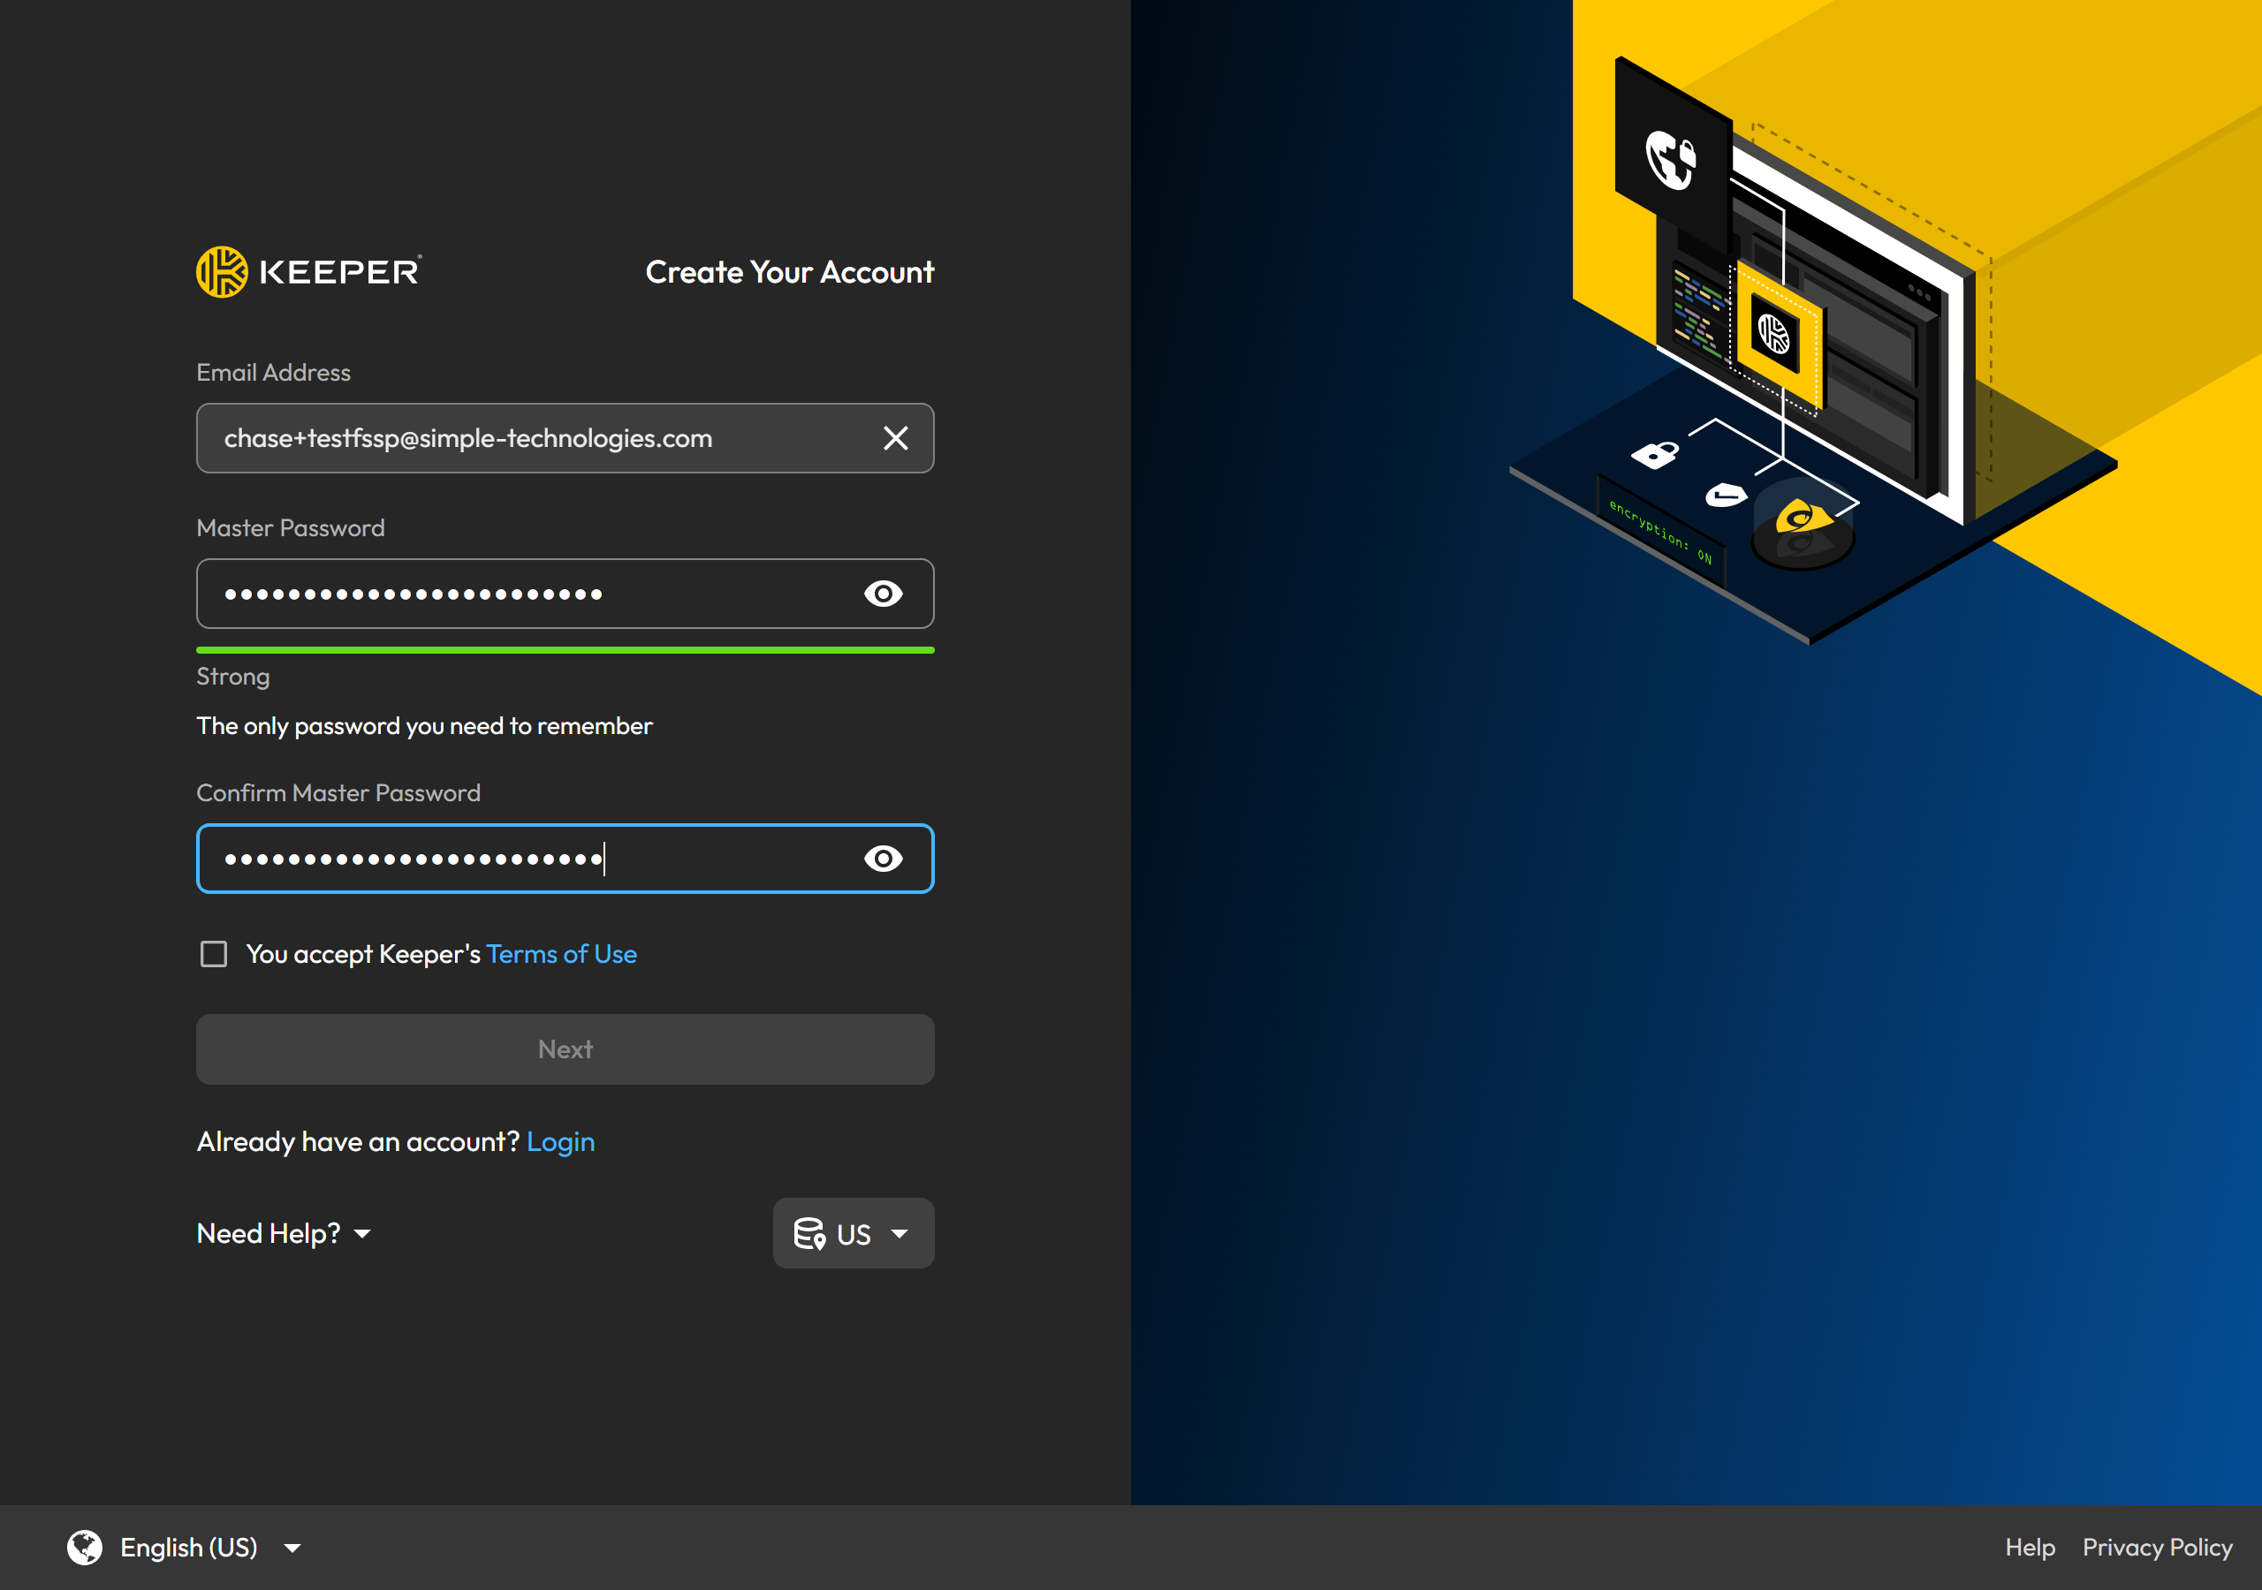The height and width of the screenshot is (1590, 2262).
Task: Open the English (US) language selector
Action: click(x=185, y=1548)
